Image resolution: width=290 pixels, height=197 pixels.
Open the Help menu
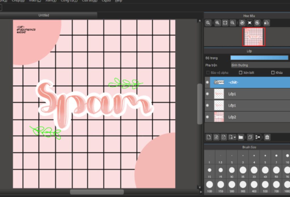coord(119,1)
